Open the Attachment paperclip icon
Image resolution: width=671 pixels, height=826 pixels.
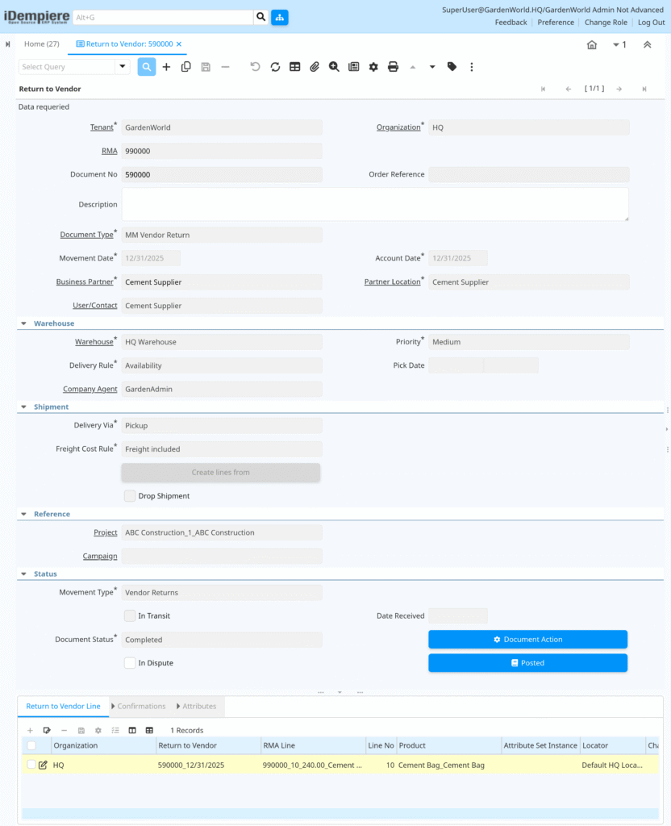315,67
